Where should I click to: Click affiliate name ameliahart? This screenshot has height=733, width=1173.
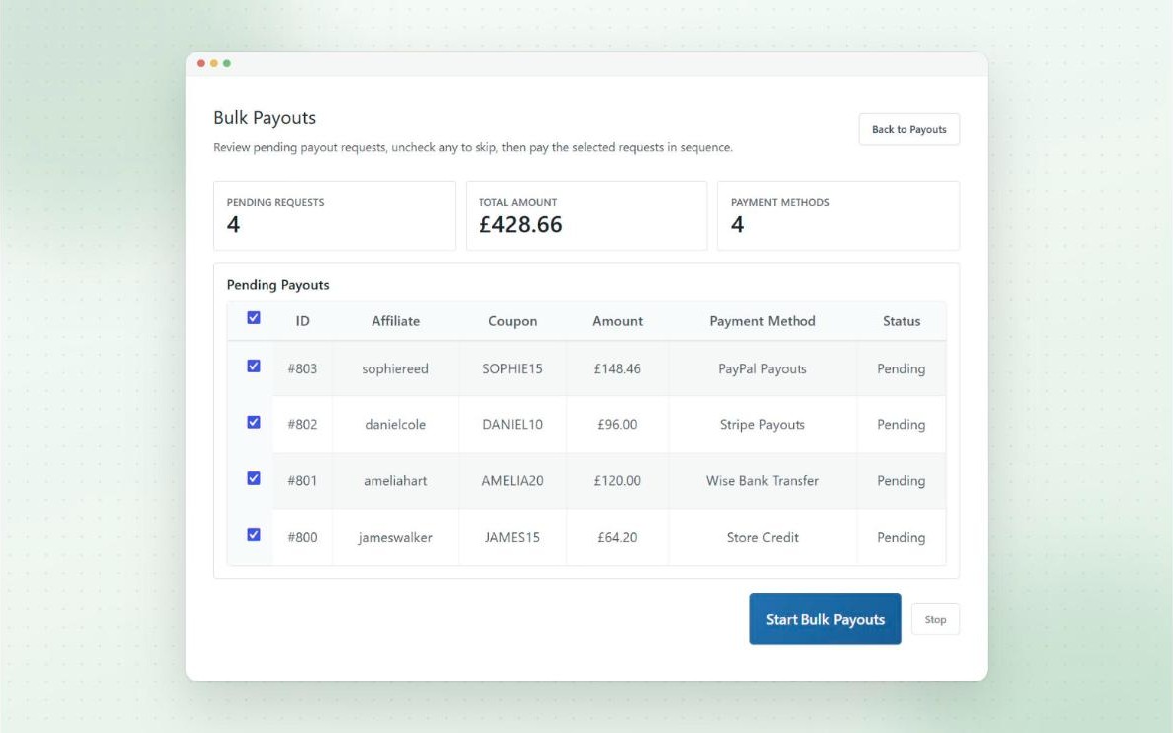point(395,481)
